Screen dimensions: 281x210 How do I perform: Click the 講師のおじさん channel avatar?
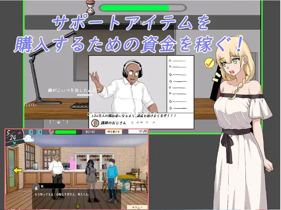pyautogui.click(x=95, y=123)
